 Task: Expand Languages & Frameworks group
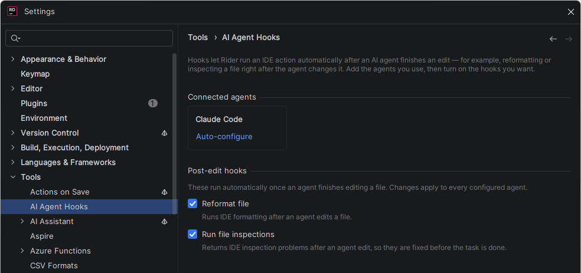pyautogui.click(x=13, y=162)
